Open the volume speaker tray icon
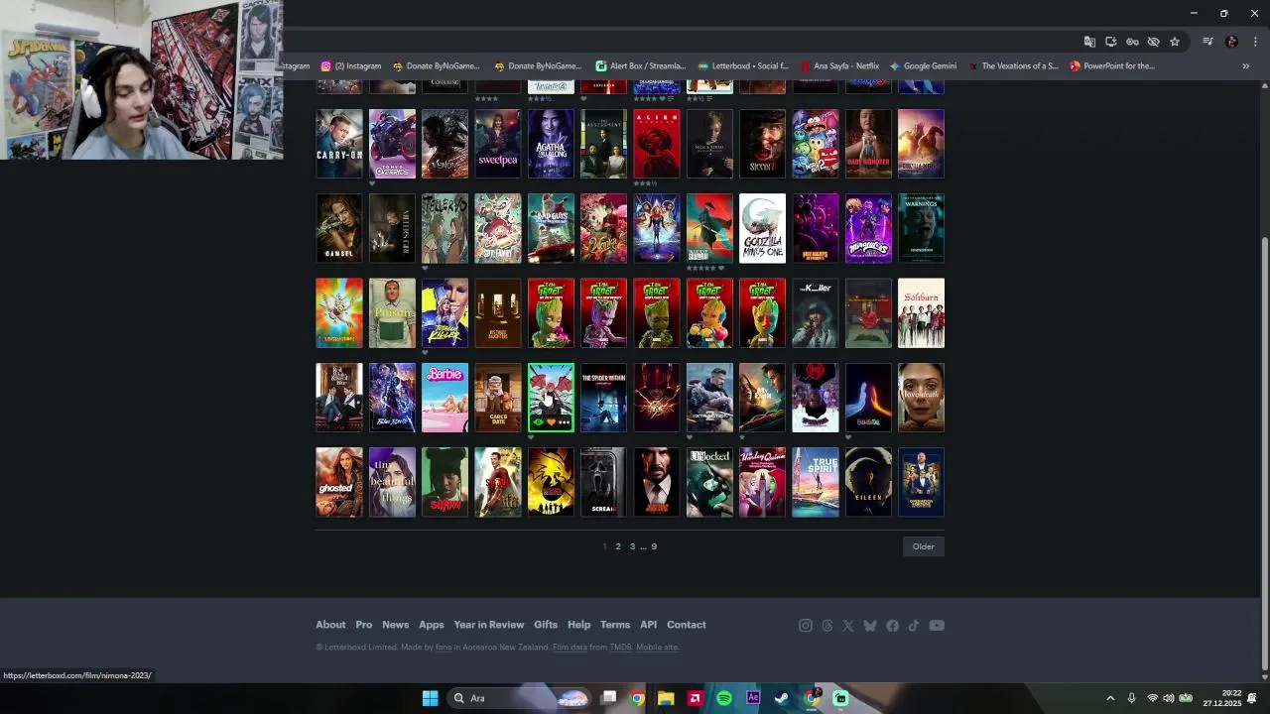Screen dimensions: 1270x714 coord(1168,698)
